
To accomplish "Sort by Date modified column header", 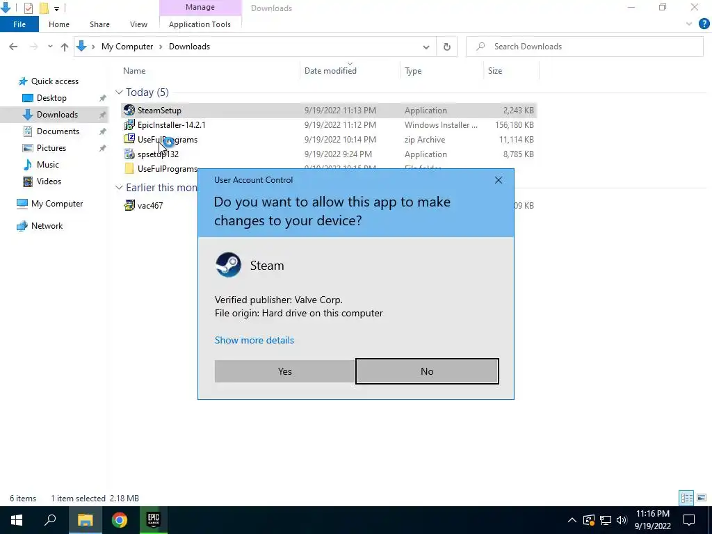I will pyautogui.click(x=330, y=71).
